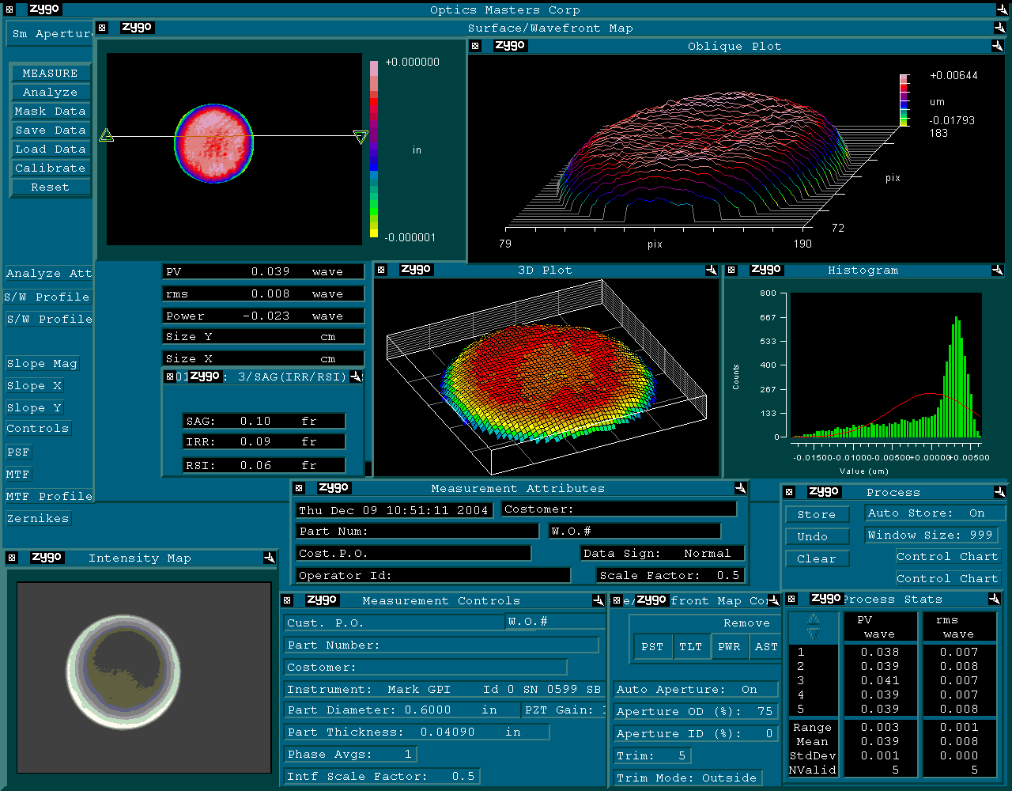Viewport: 1012px width, 791px height.
Task: Toggle TLT removal option
Action: coord(690,646)
